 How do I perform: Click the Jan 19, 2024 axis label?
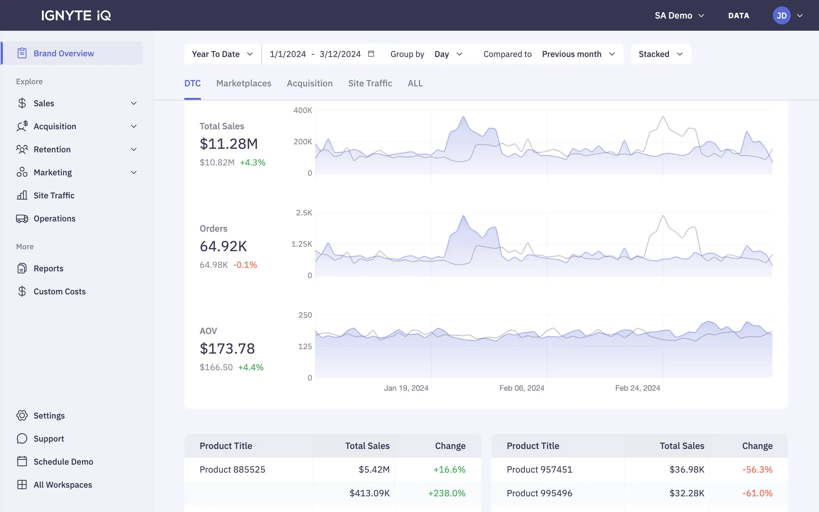(x=406, y=388)
